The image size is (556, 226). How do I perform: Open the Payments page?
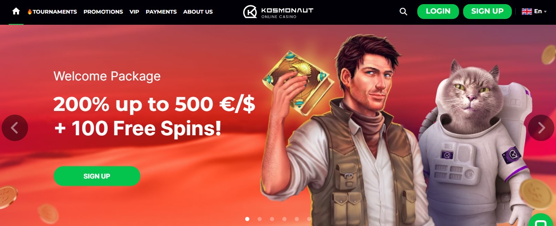(161, 12)
